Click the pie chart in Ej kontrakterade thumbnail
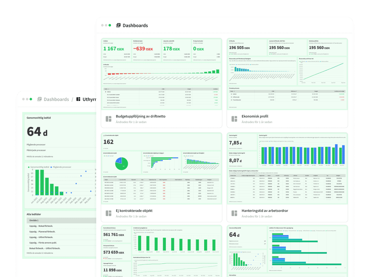Viewport: 370px width, 277px height. click(x=122, y=164)
